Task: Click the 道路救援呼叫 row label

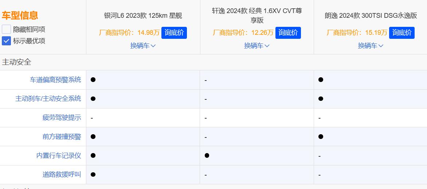Action: click(x=62, y=174)
